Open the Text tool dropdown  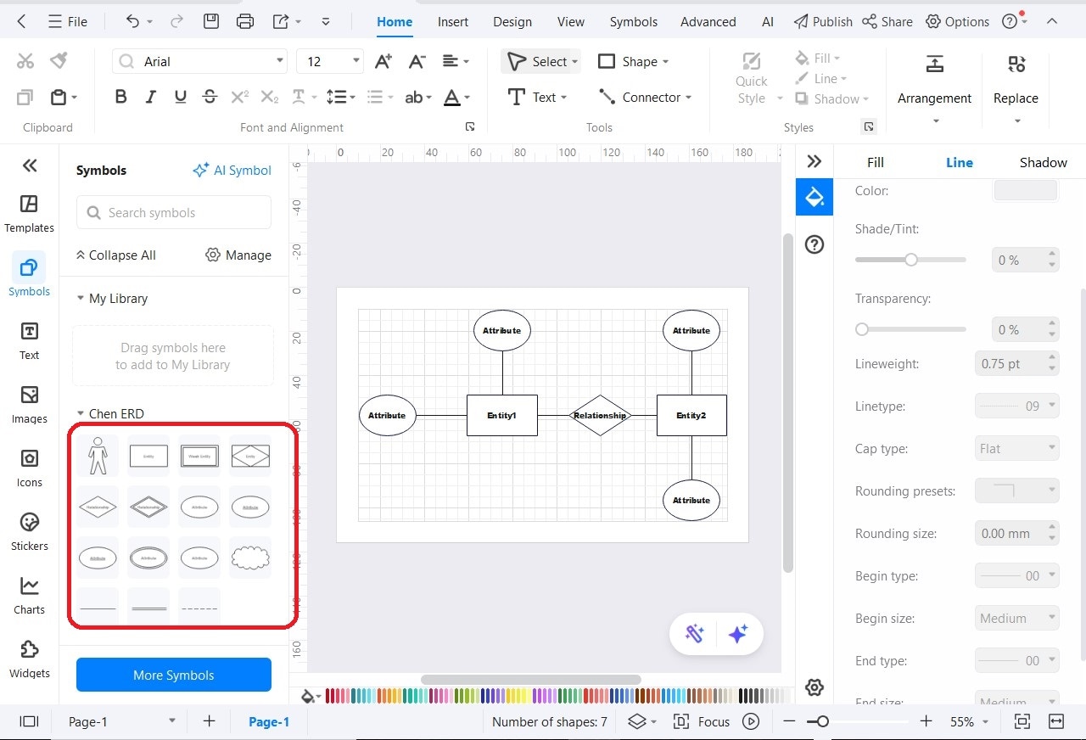click(563, 97)
